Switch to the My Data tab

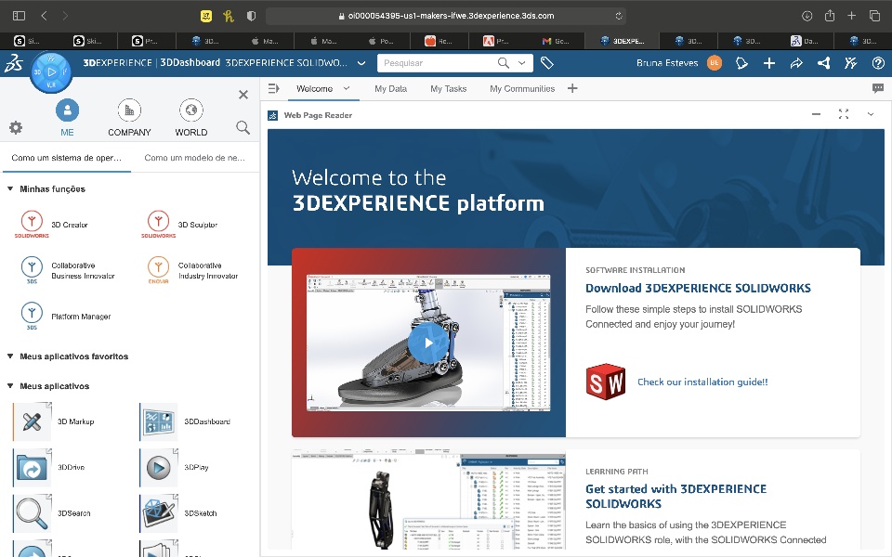391,89
